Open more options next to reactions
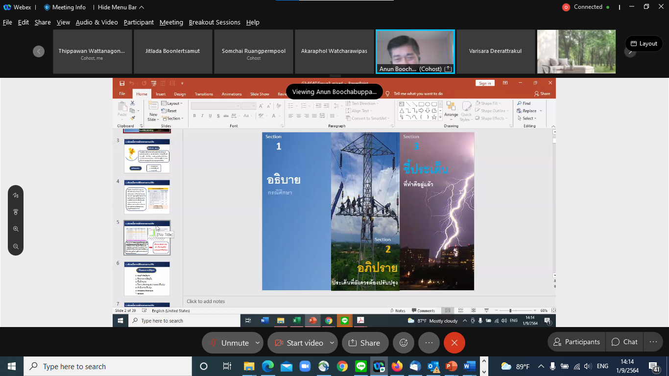This screenshot has width=669, height=376. click(429, 343)
